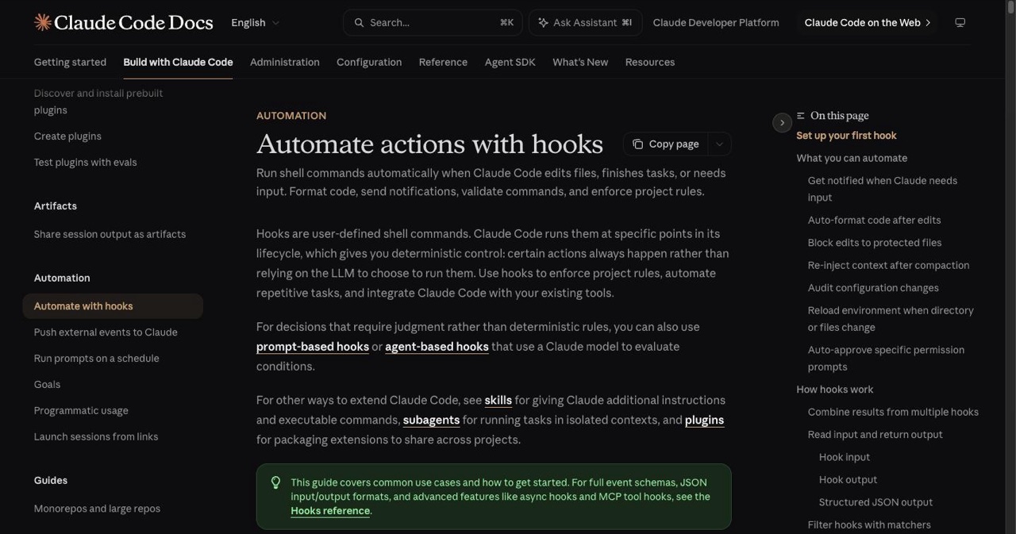Click the AUTOMATION category label
Image resolution: width=1016 pixels, height=534 pixels.
(291, 116)
